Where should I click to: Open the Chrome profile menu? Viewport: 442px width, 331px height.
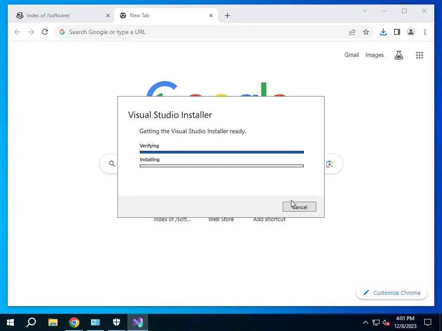coord(411,32)
